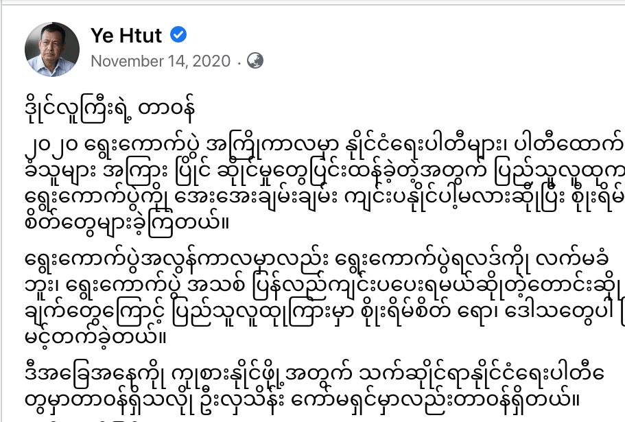Click Ye Htut's profile picture

point(52,49)
